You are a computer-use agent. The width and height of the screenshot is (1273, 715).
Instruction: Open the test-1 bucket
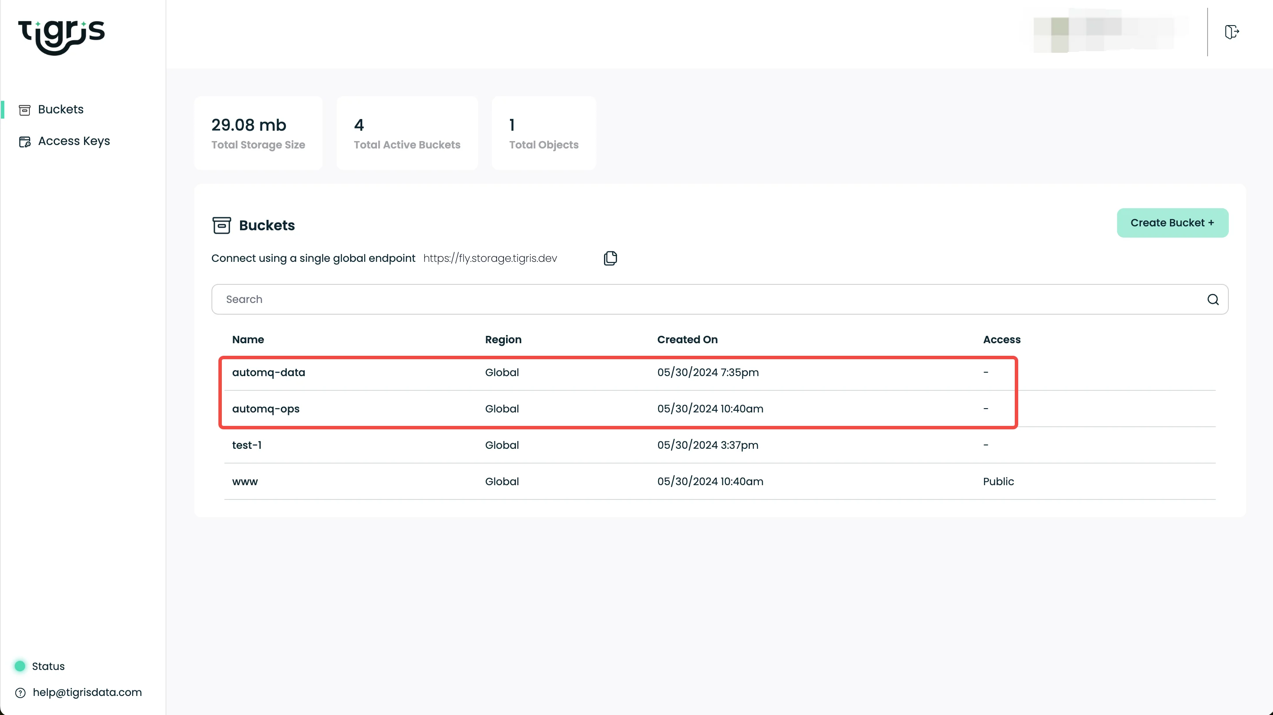pyautogui.click(x=247, y=445)
